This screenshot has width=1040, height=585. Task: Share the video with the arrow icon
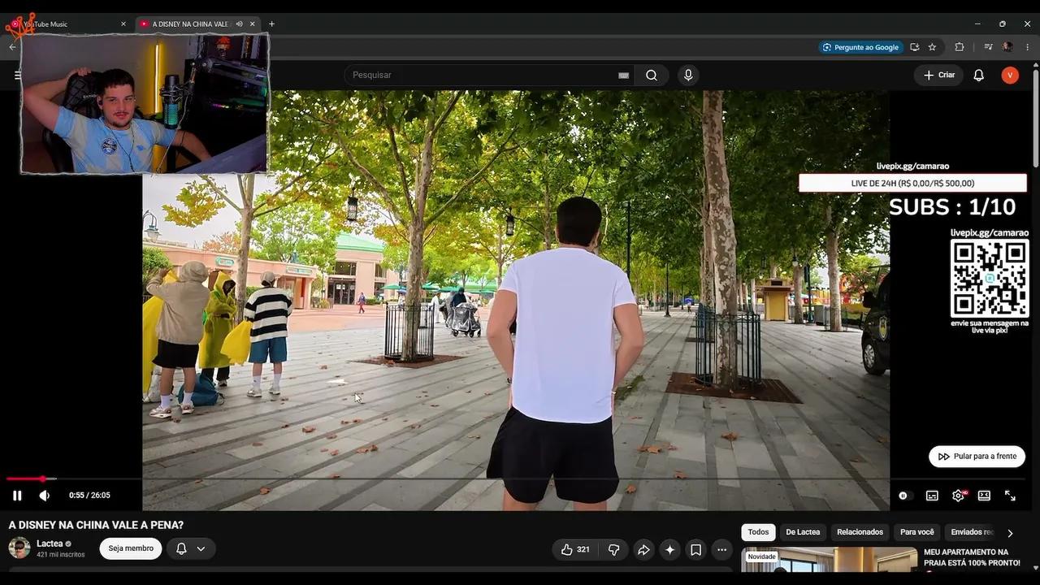coord(643,550)
